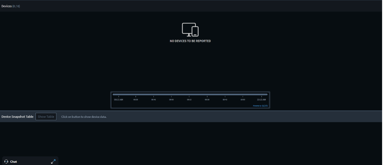Click the devices placeholder icon

tap(190, 29)
